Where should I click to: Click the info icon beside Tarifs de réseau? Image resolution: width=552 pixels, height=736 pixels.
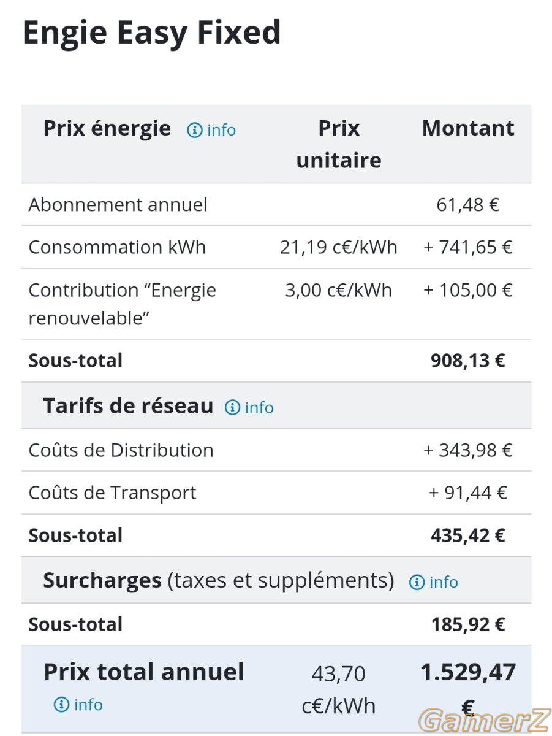(232, 407)
